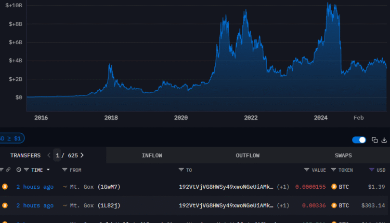
Task: Expand the TIME sort dropdown arrow
Action: coord(48,170)
